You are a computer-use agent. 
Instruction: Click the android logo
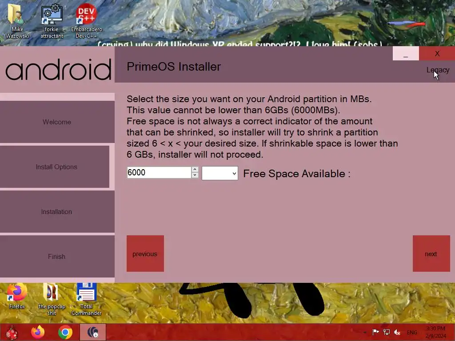58,69
